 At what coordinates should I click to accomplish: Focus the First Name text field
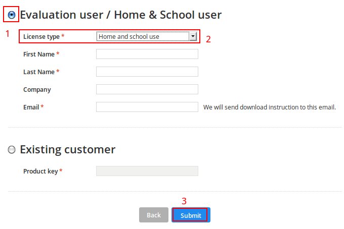click(147, 54)
